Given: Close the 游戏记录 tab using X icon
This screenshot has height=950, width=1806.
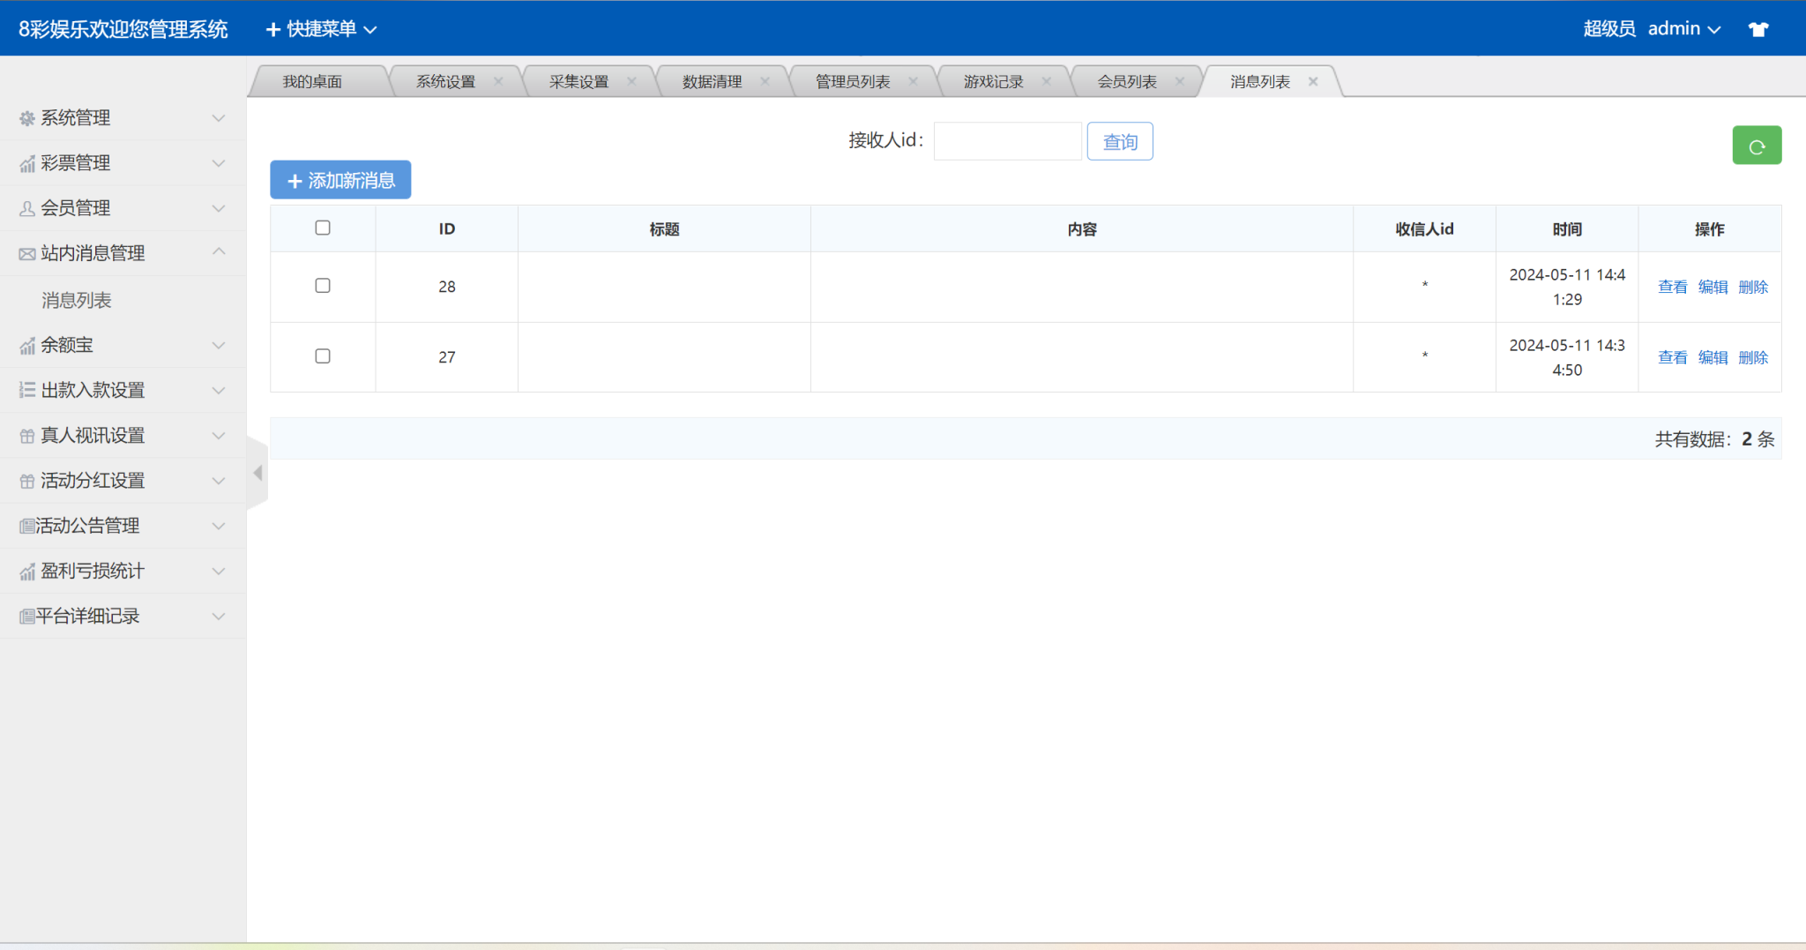Looking at the screenshot, I should point(1046,81).
